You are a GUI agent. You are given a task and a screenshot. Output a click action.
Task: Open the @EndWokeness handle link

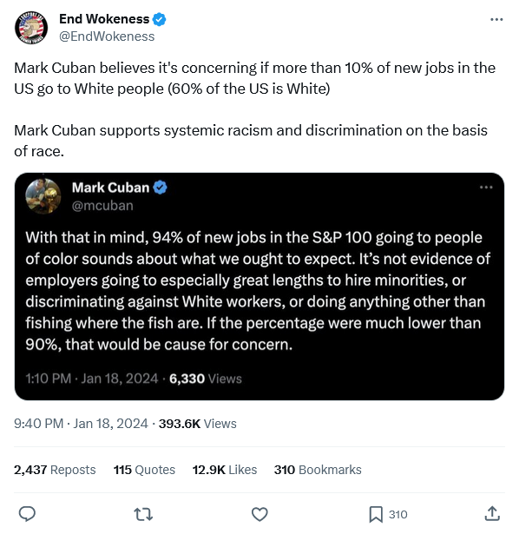pos(107,36)
